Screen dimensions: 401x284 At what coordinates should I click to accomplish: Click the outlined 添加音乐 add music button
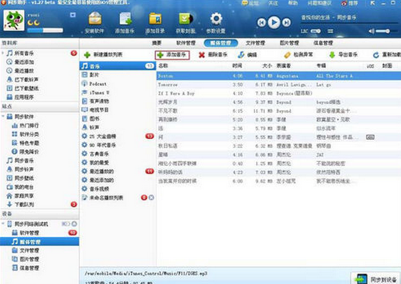[172, 54]
